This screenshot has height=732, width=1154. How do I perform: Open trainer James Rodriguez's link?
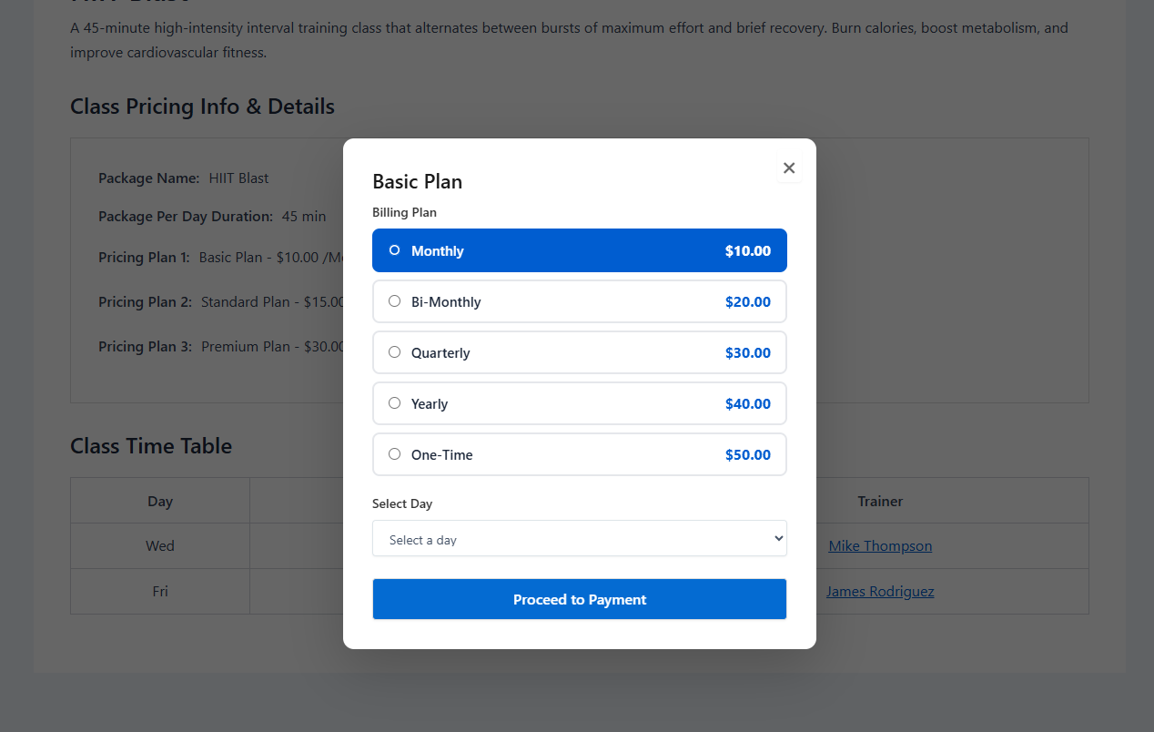pos(880,592)
